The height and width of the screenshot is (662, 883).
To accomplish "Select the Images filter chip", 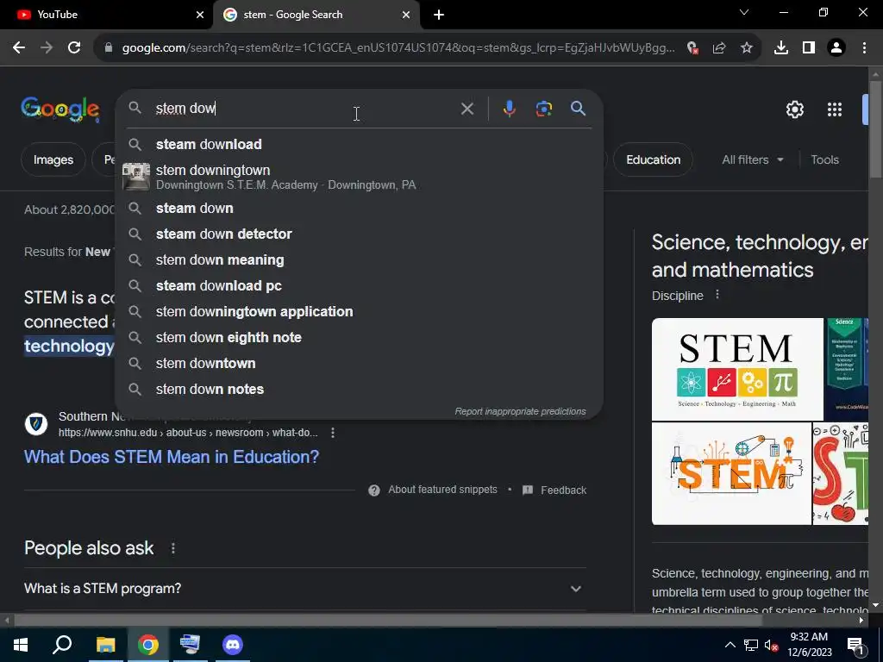I will click(x=53, y=159).
